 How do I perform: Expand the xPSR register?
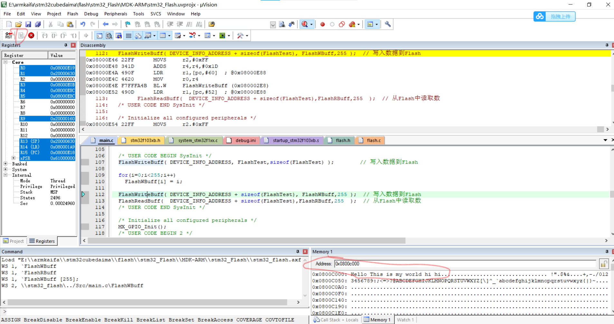(14, 158)
